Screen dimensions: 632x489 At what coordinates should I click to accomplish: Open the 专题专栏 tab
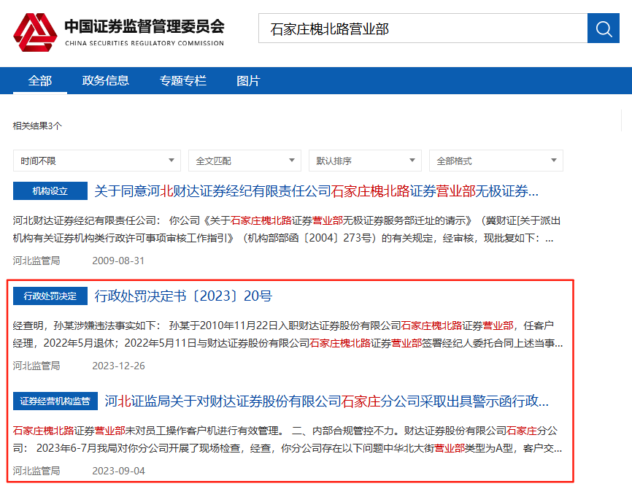[x=183, y=80]
